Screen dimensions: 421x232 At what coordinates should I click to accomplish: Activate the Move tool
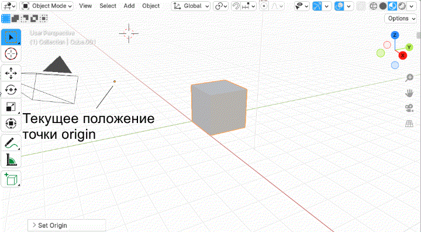(11, 73)
